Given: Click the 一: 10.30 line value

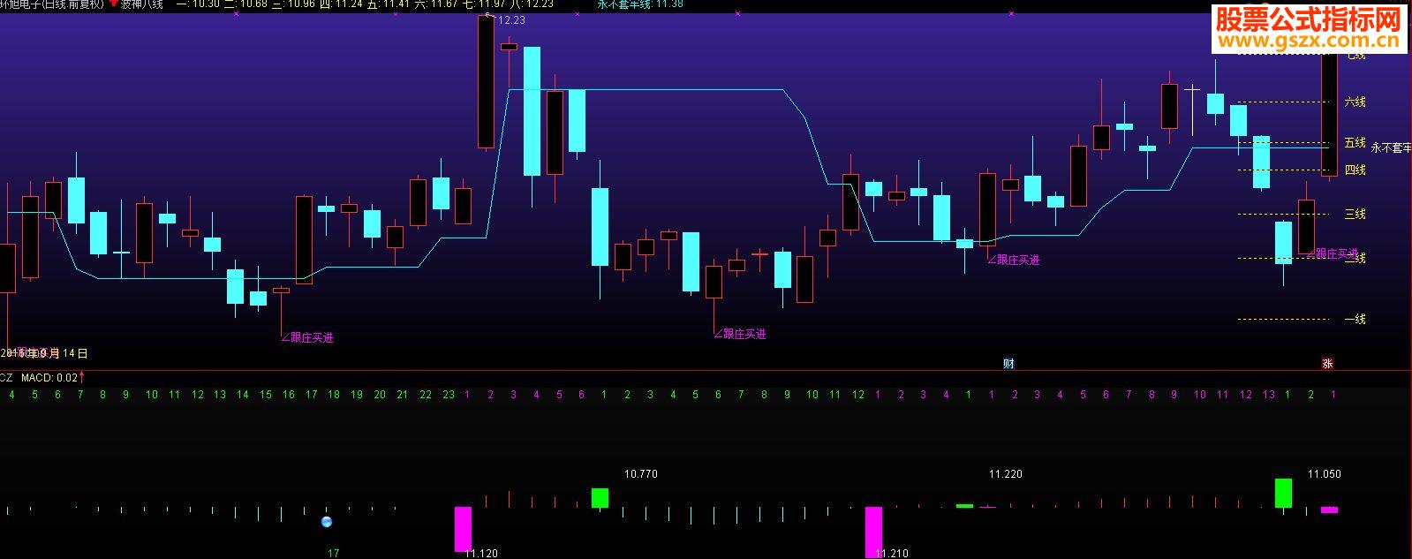Looking at the screenshot, I should click(197, 4).
